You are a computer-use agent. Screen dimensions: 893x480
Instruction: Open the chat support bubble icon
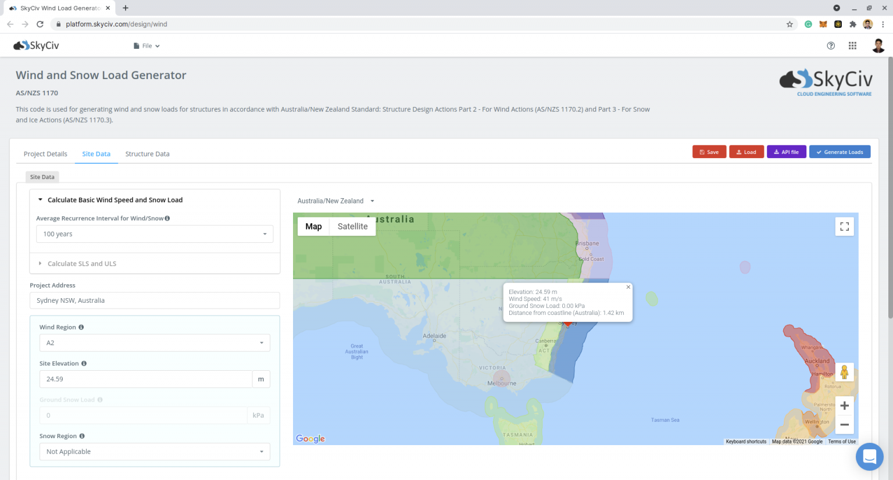coord(869,457)
